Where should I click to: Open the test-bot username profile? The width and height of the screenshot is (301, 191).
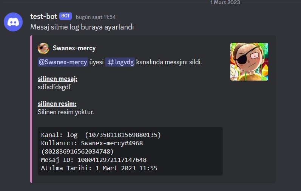(43, 17)
